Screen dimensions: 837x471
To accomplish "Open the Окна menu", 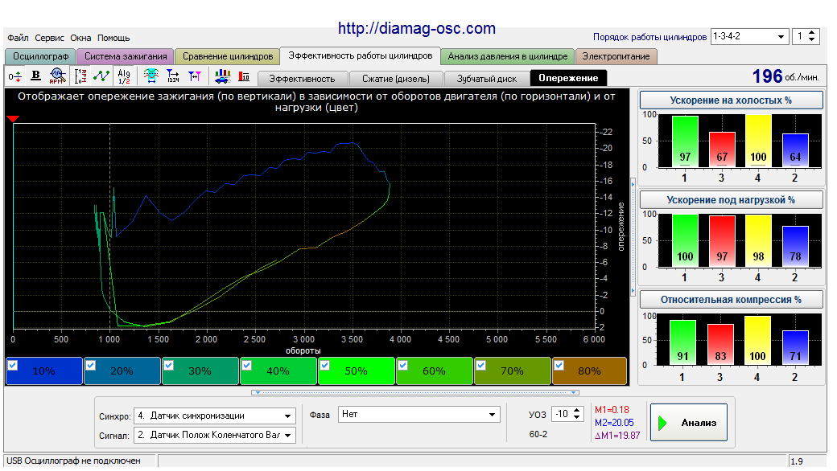I will tap(80, 38).
